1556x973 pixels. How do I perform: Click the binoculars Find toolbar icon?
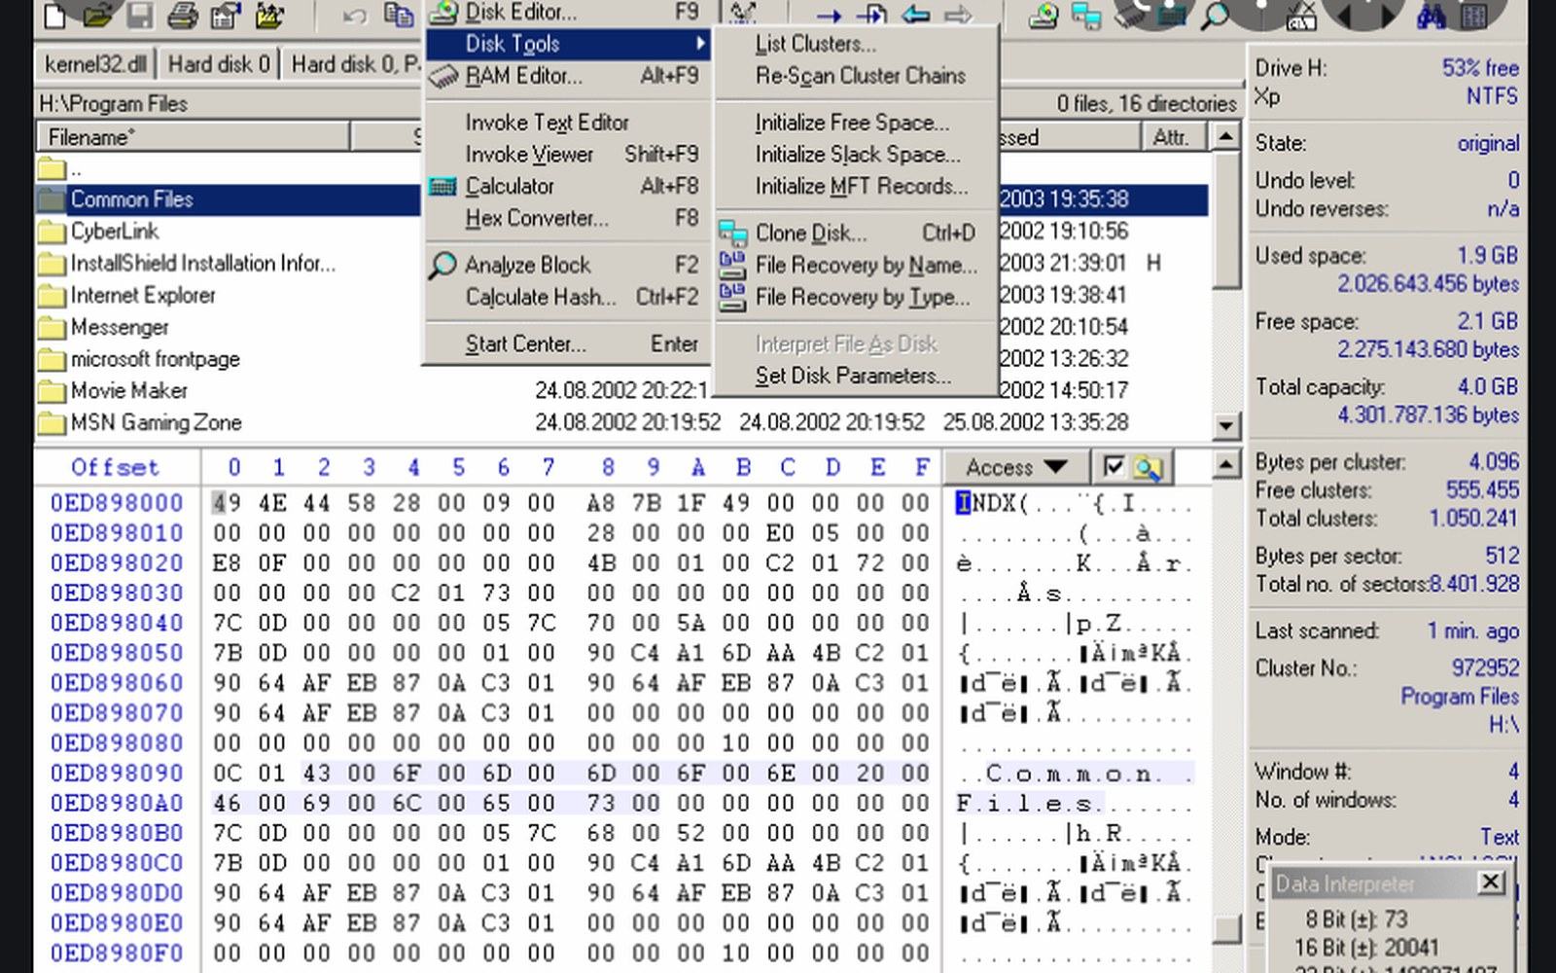pos(1431,15)
